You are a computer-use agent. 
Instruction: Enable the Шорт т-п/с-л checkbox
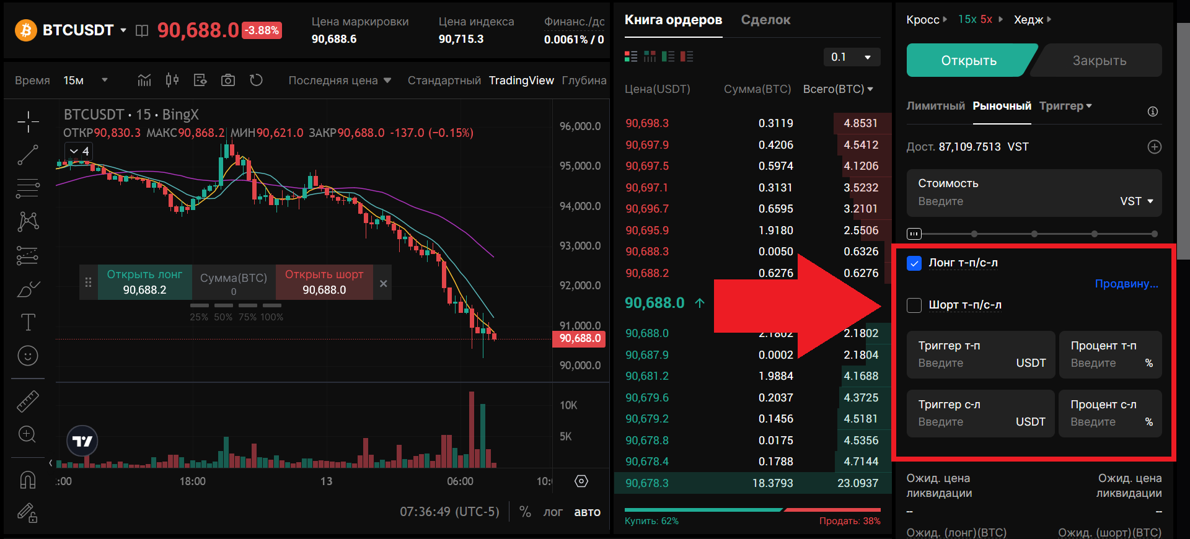click(914, 305)
